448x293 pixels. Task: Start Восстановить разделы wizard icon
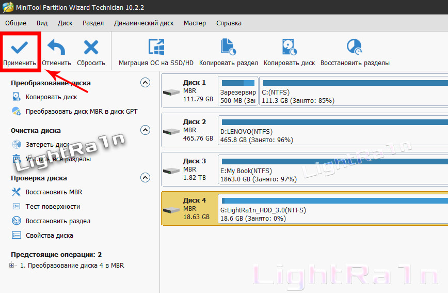(x=355, y=47)
